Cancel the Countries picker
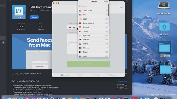Viewport: 177px width, 99px height. pos(105,2)
